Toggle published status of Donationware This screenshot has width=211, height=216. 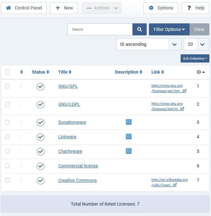41,123
